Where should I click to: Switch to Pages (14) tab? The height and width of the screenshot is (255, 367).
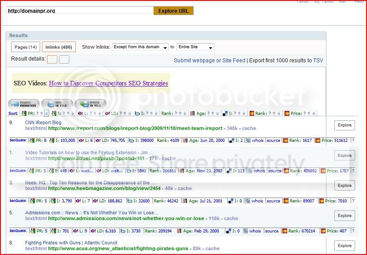coord(26,47)
